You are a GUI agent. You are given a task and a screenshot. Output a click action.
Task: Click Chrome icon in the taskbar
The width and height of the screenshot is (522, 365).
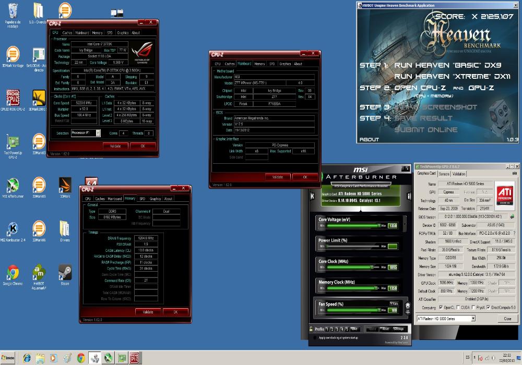pyautogui.click(x=80, y=358)
